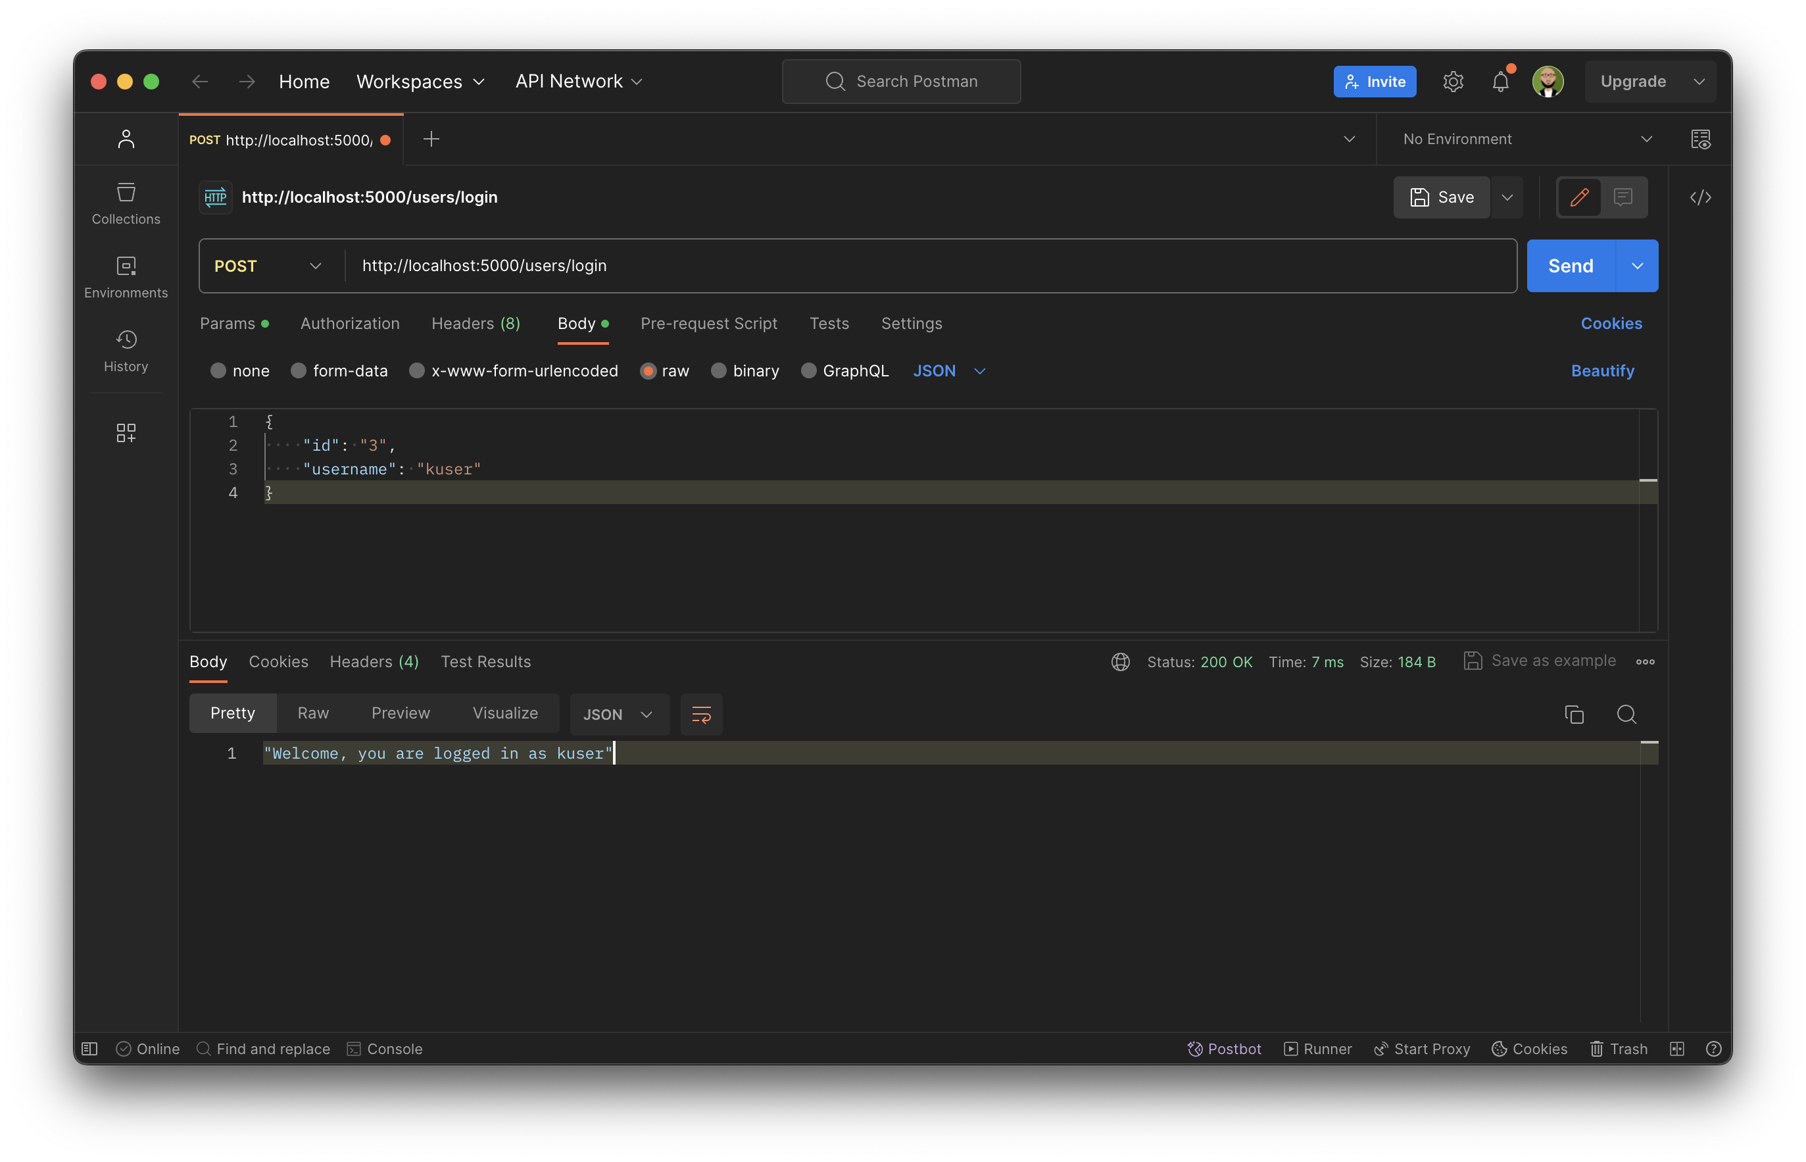Open the Trash
Viewport: 1806px width, 1162px height.
click(1619, 1048)
